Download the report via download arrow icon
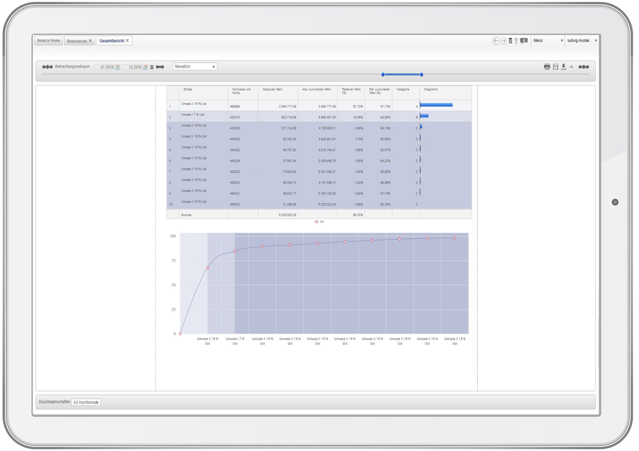 click(x=563, y=67)
